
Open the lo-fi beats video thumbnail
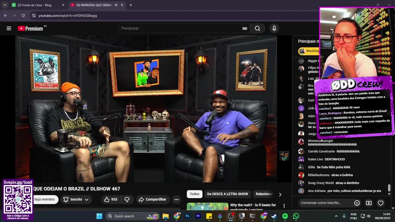[207, 207]
